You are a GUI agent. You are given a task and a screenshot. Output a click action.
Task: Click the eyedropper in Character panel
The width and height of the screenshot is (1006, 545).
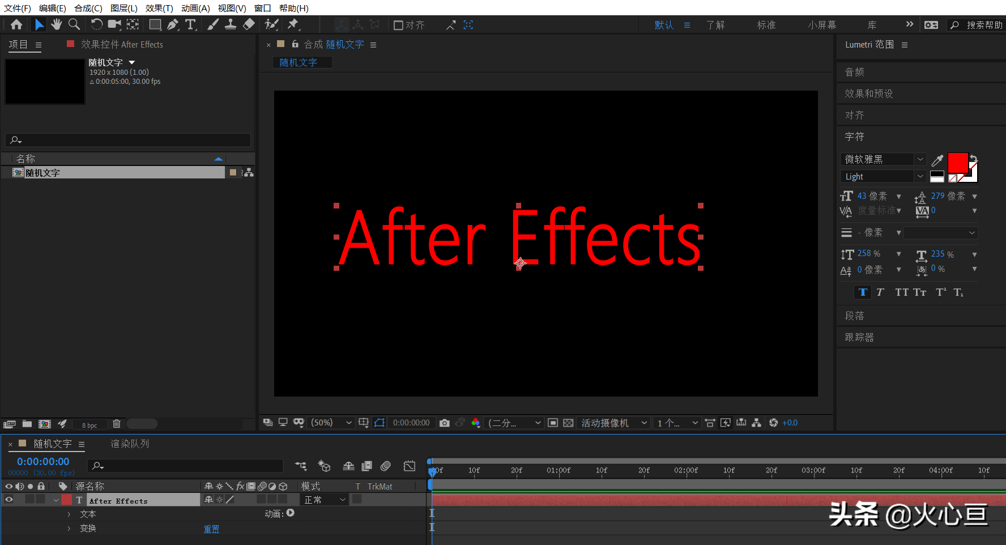[x=937, y=160]
